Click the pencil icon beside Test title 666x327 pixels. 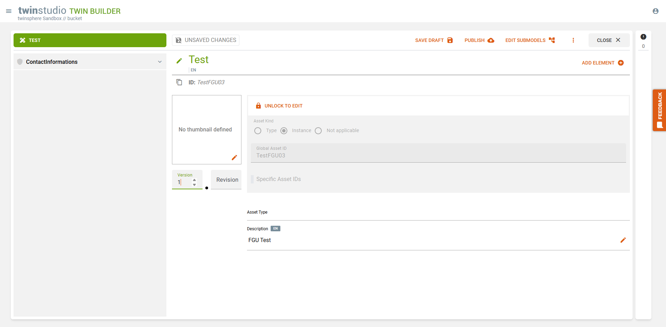(x=179, y=61)
